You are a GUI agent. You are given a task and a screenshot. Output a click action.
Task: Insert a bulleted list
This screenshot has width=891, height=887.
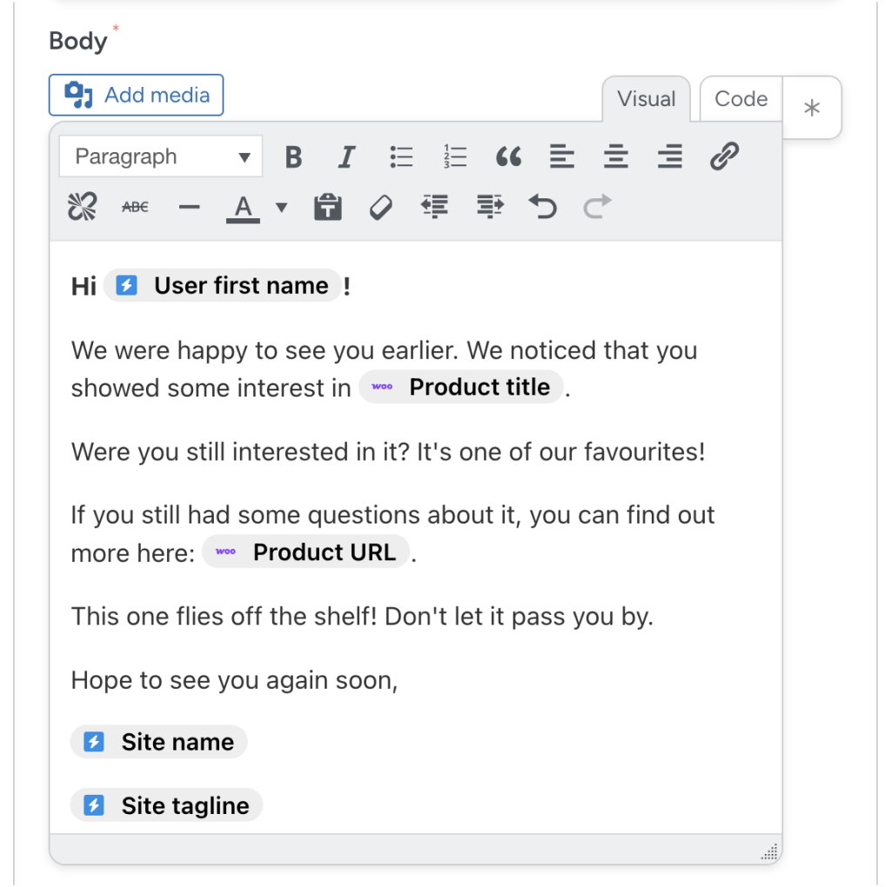(401, 157)
